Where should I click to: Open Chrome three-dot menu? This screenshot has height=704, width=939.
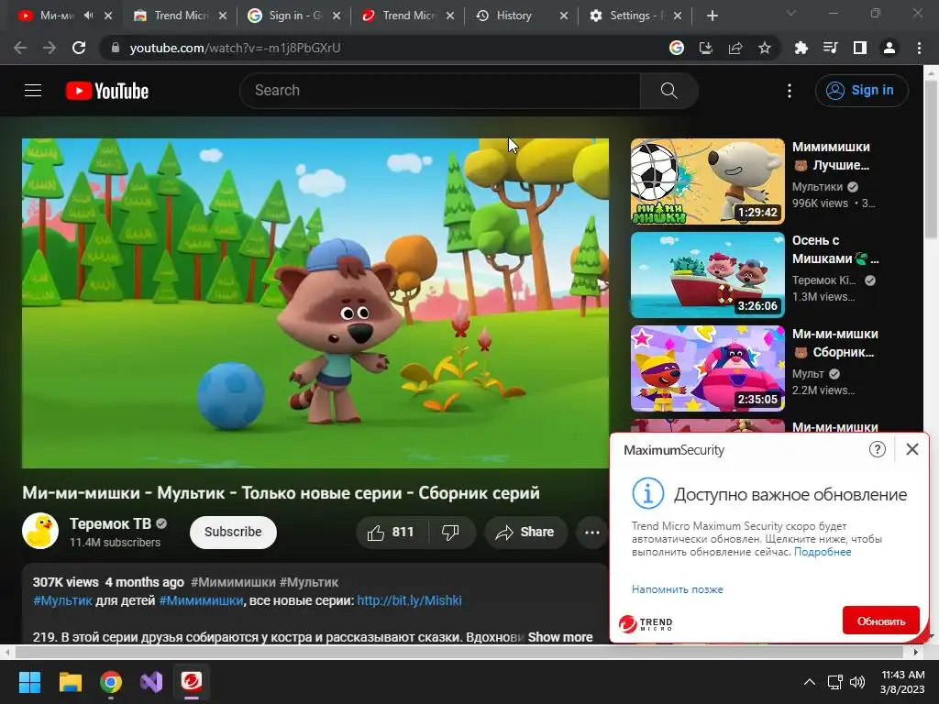[919, 48]
